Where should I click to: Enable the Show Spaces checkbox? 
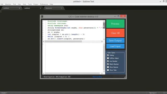point(108,67)
